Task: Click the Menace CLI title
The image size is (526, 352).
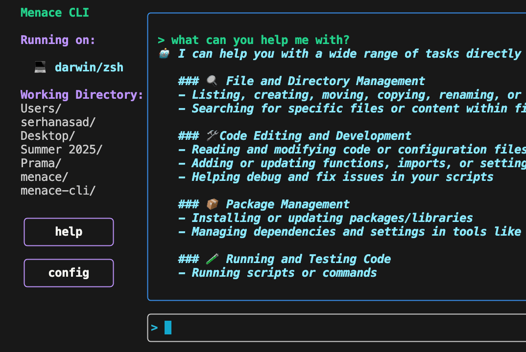Action: 55,13
